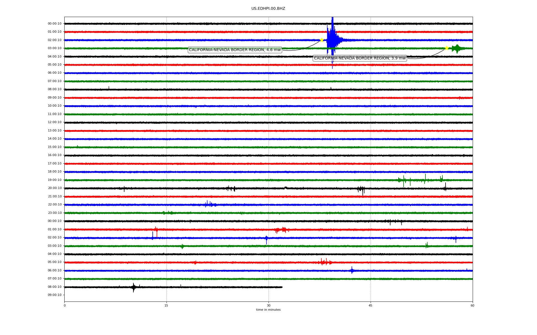Image resolution: width=537 pixels, height=335 pixels.
Task: Click the 23:00:10 trace label
Action: [55, 213]
